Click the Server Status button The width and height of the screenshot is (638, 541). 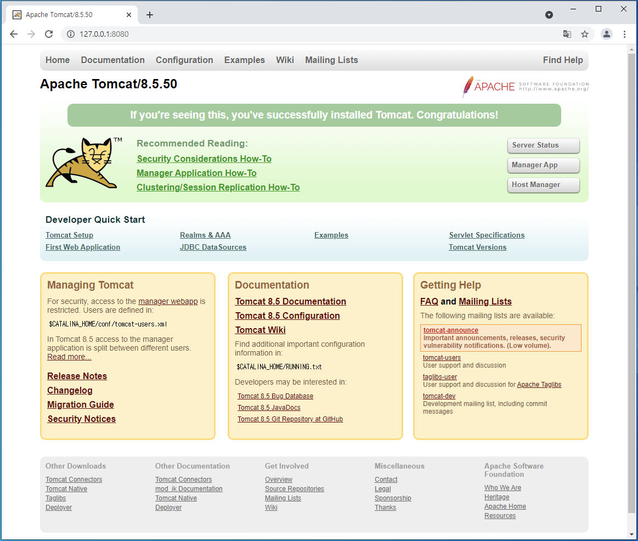tap(543, 145)
